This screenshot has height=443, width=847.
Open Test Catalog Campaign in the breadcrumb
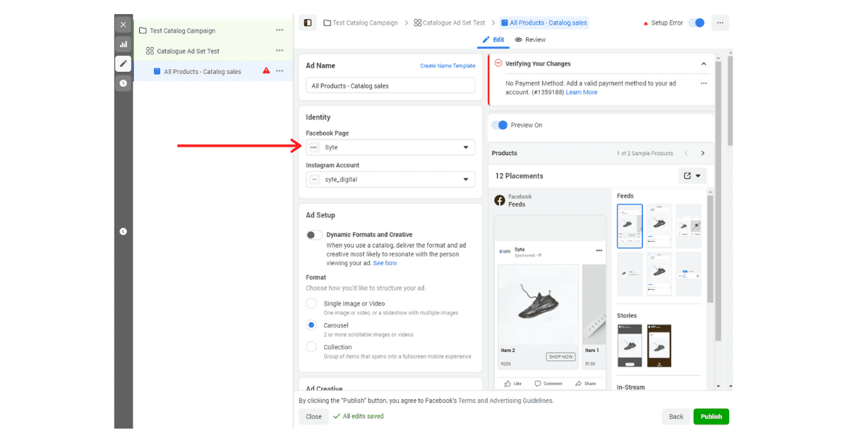click(x=366, y=23)
